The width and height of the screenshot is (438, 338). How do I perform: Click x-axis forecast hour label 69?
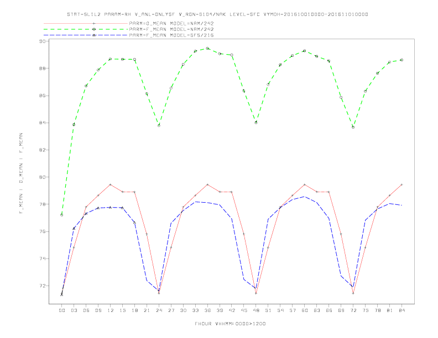(341, 310)
